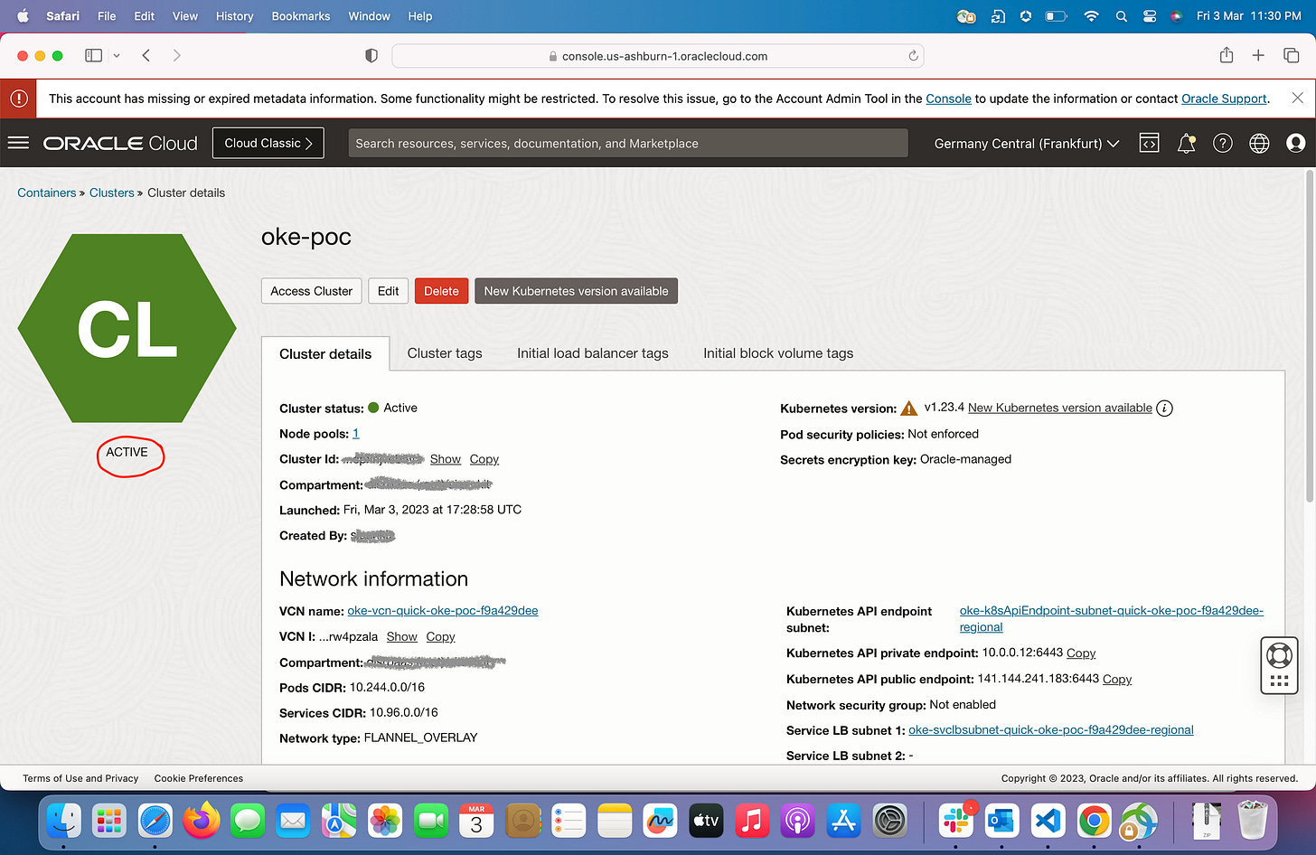The height and width of the screenshot is (855, 1316).
Task: Click the Kubernetes version info icon
Action: 1164,409
